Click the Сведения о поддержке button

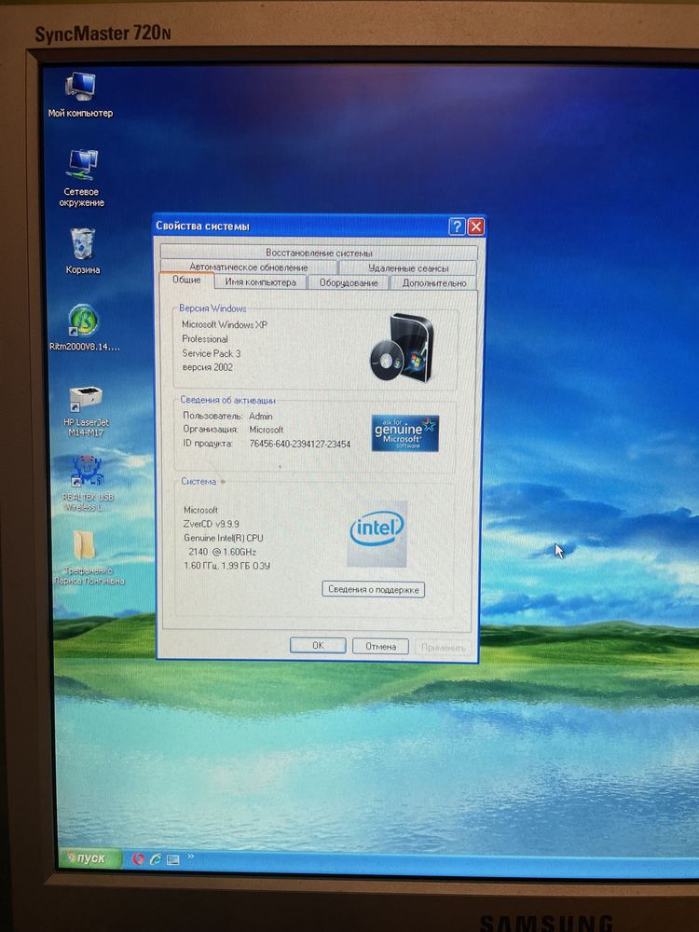pos(374,590)
